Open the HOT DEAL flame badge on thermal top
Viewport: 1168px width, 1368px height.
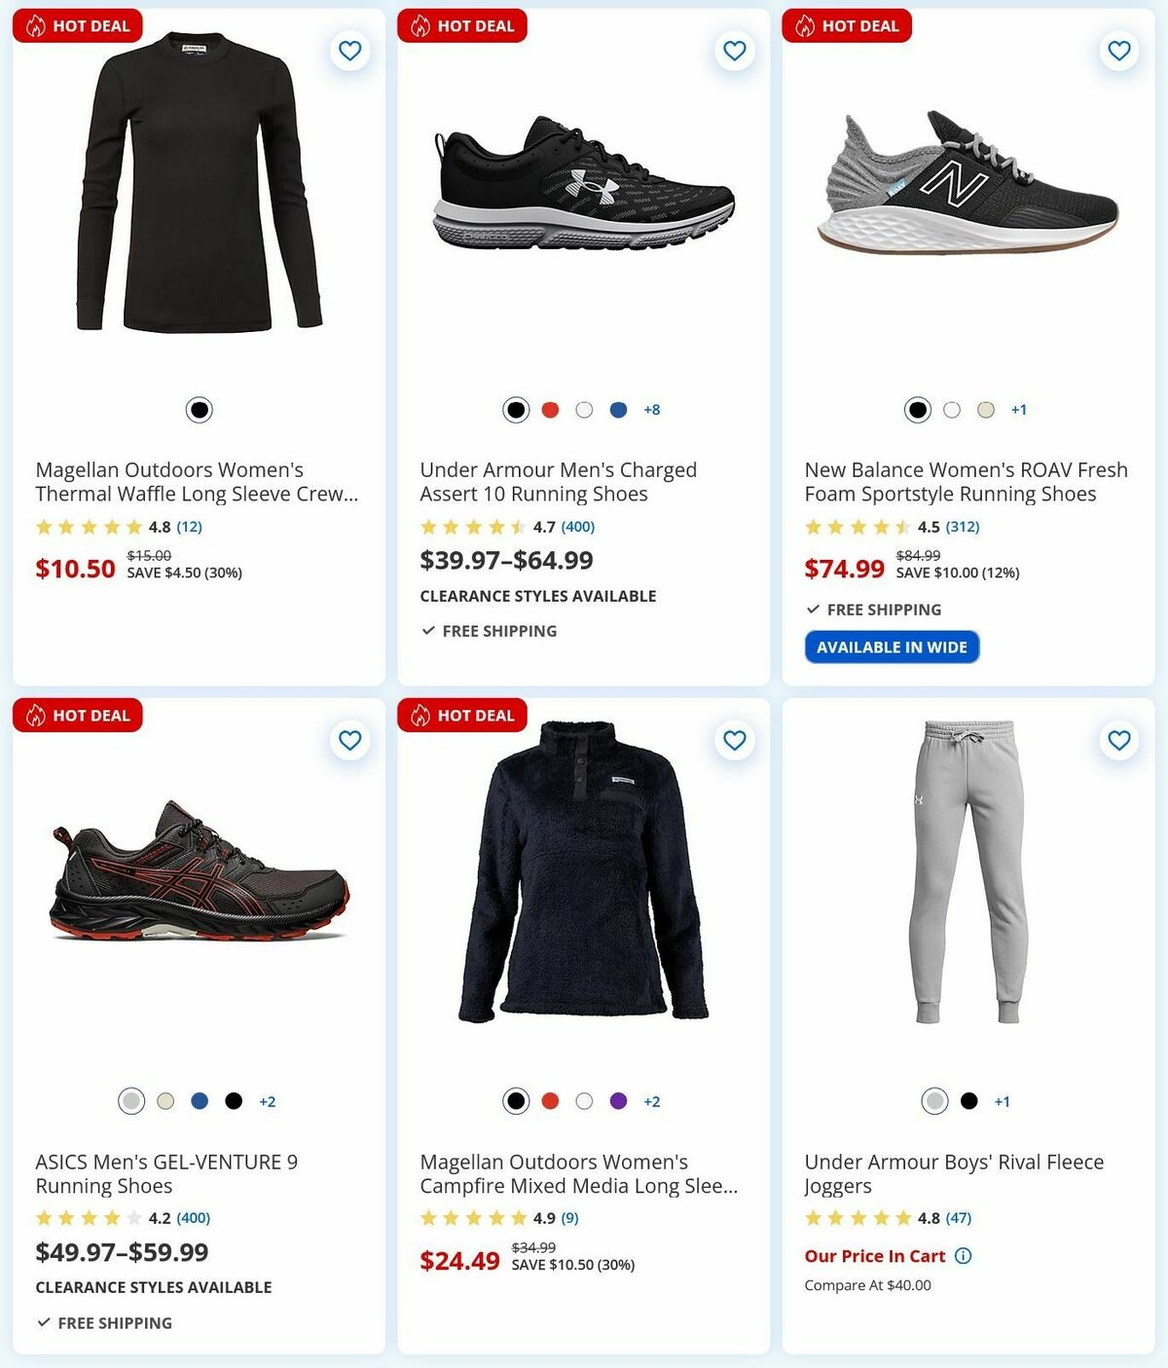click(36, 25)
